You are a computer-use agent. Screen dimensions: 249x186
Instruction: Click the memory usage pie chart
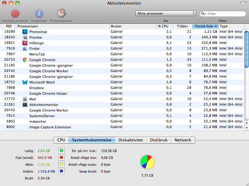point(147,162)
